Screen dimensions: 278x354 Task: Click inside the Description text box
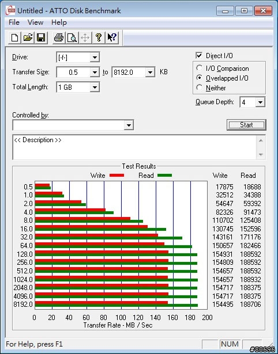point(134,147)
